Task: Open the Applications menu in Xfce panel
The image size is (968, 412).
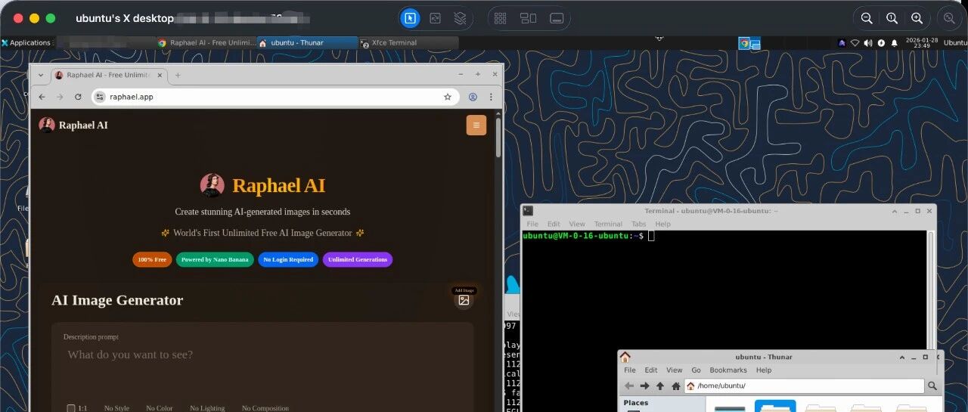Action: pos(26,43)
